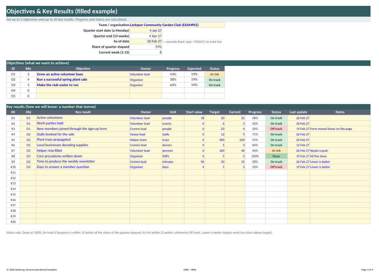
Task: Select the empty Objective cell in row O5
Action: (83, 96)
